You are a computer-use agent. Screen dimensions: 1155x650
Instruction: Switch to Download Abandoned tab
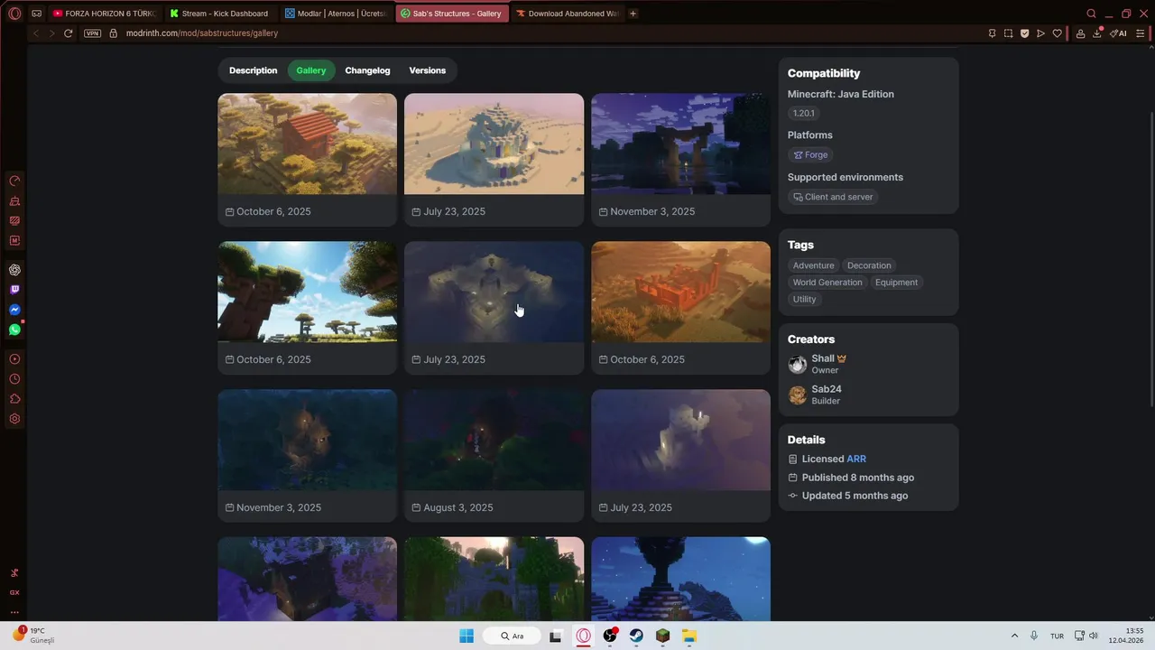pos(567,14)
